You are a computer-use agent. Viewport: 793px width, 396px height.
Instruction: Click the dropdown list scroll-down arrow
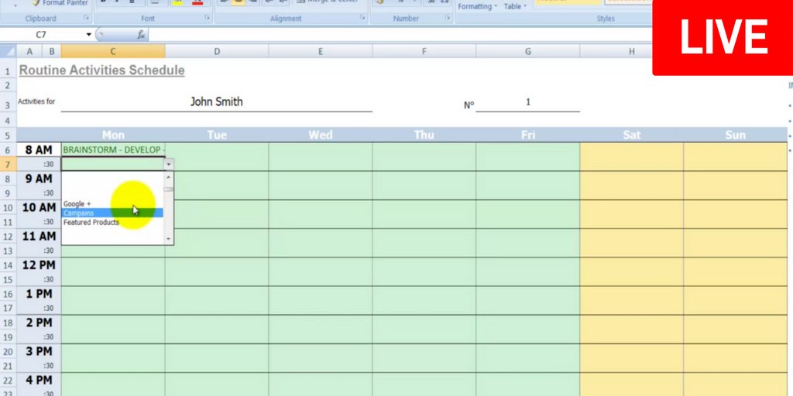point(168,240)
